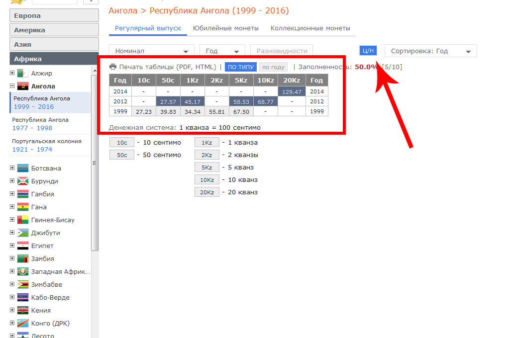Click the printer icon beside Печать таблицы
Image resolution: width=505 pixels, height=338 pixels.
(113, 67)
